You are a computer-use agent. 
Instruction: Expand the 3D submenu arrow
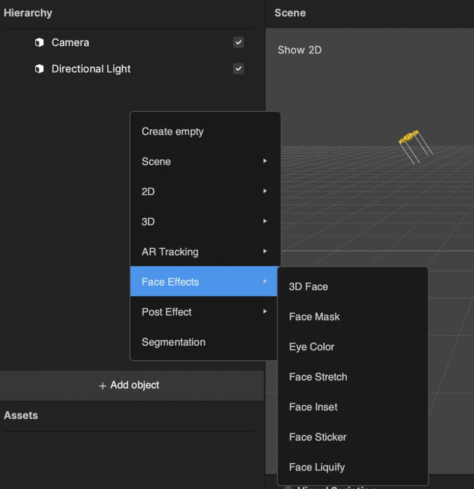click(x=265, y=221)
